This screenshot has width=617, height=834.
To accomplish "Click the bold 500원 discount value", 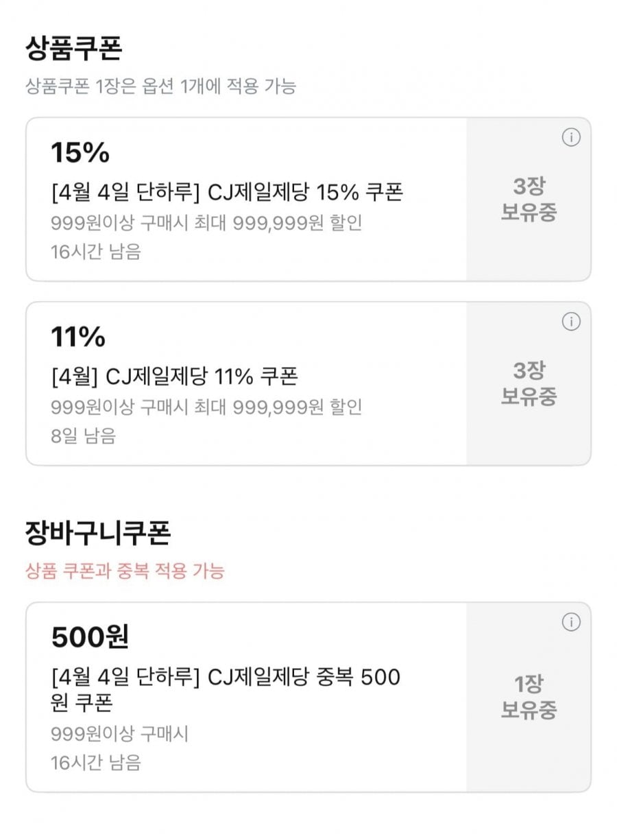I will pos(90,638).
